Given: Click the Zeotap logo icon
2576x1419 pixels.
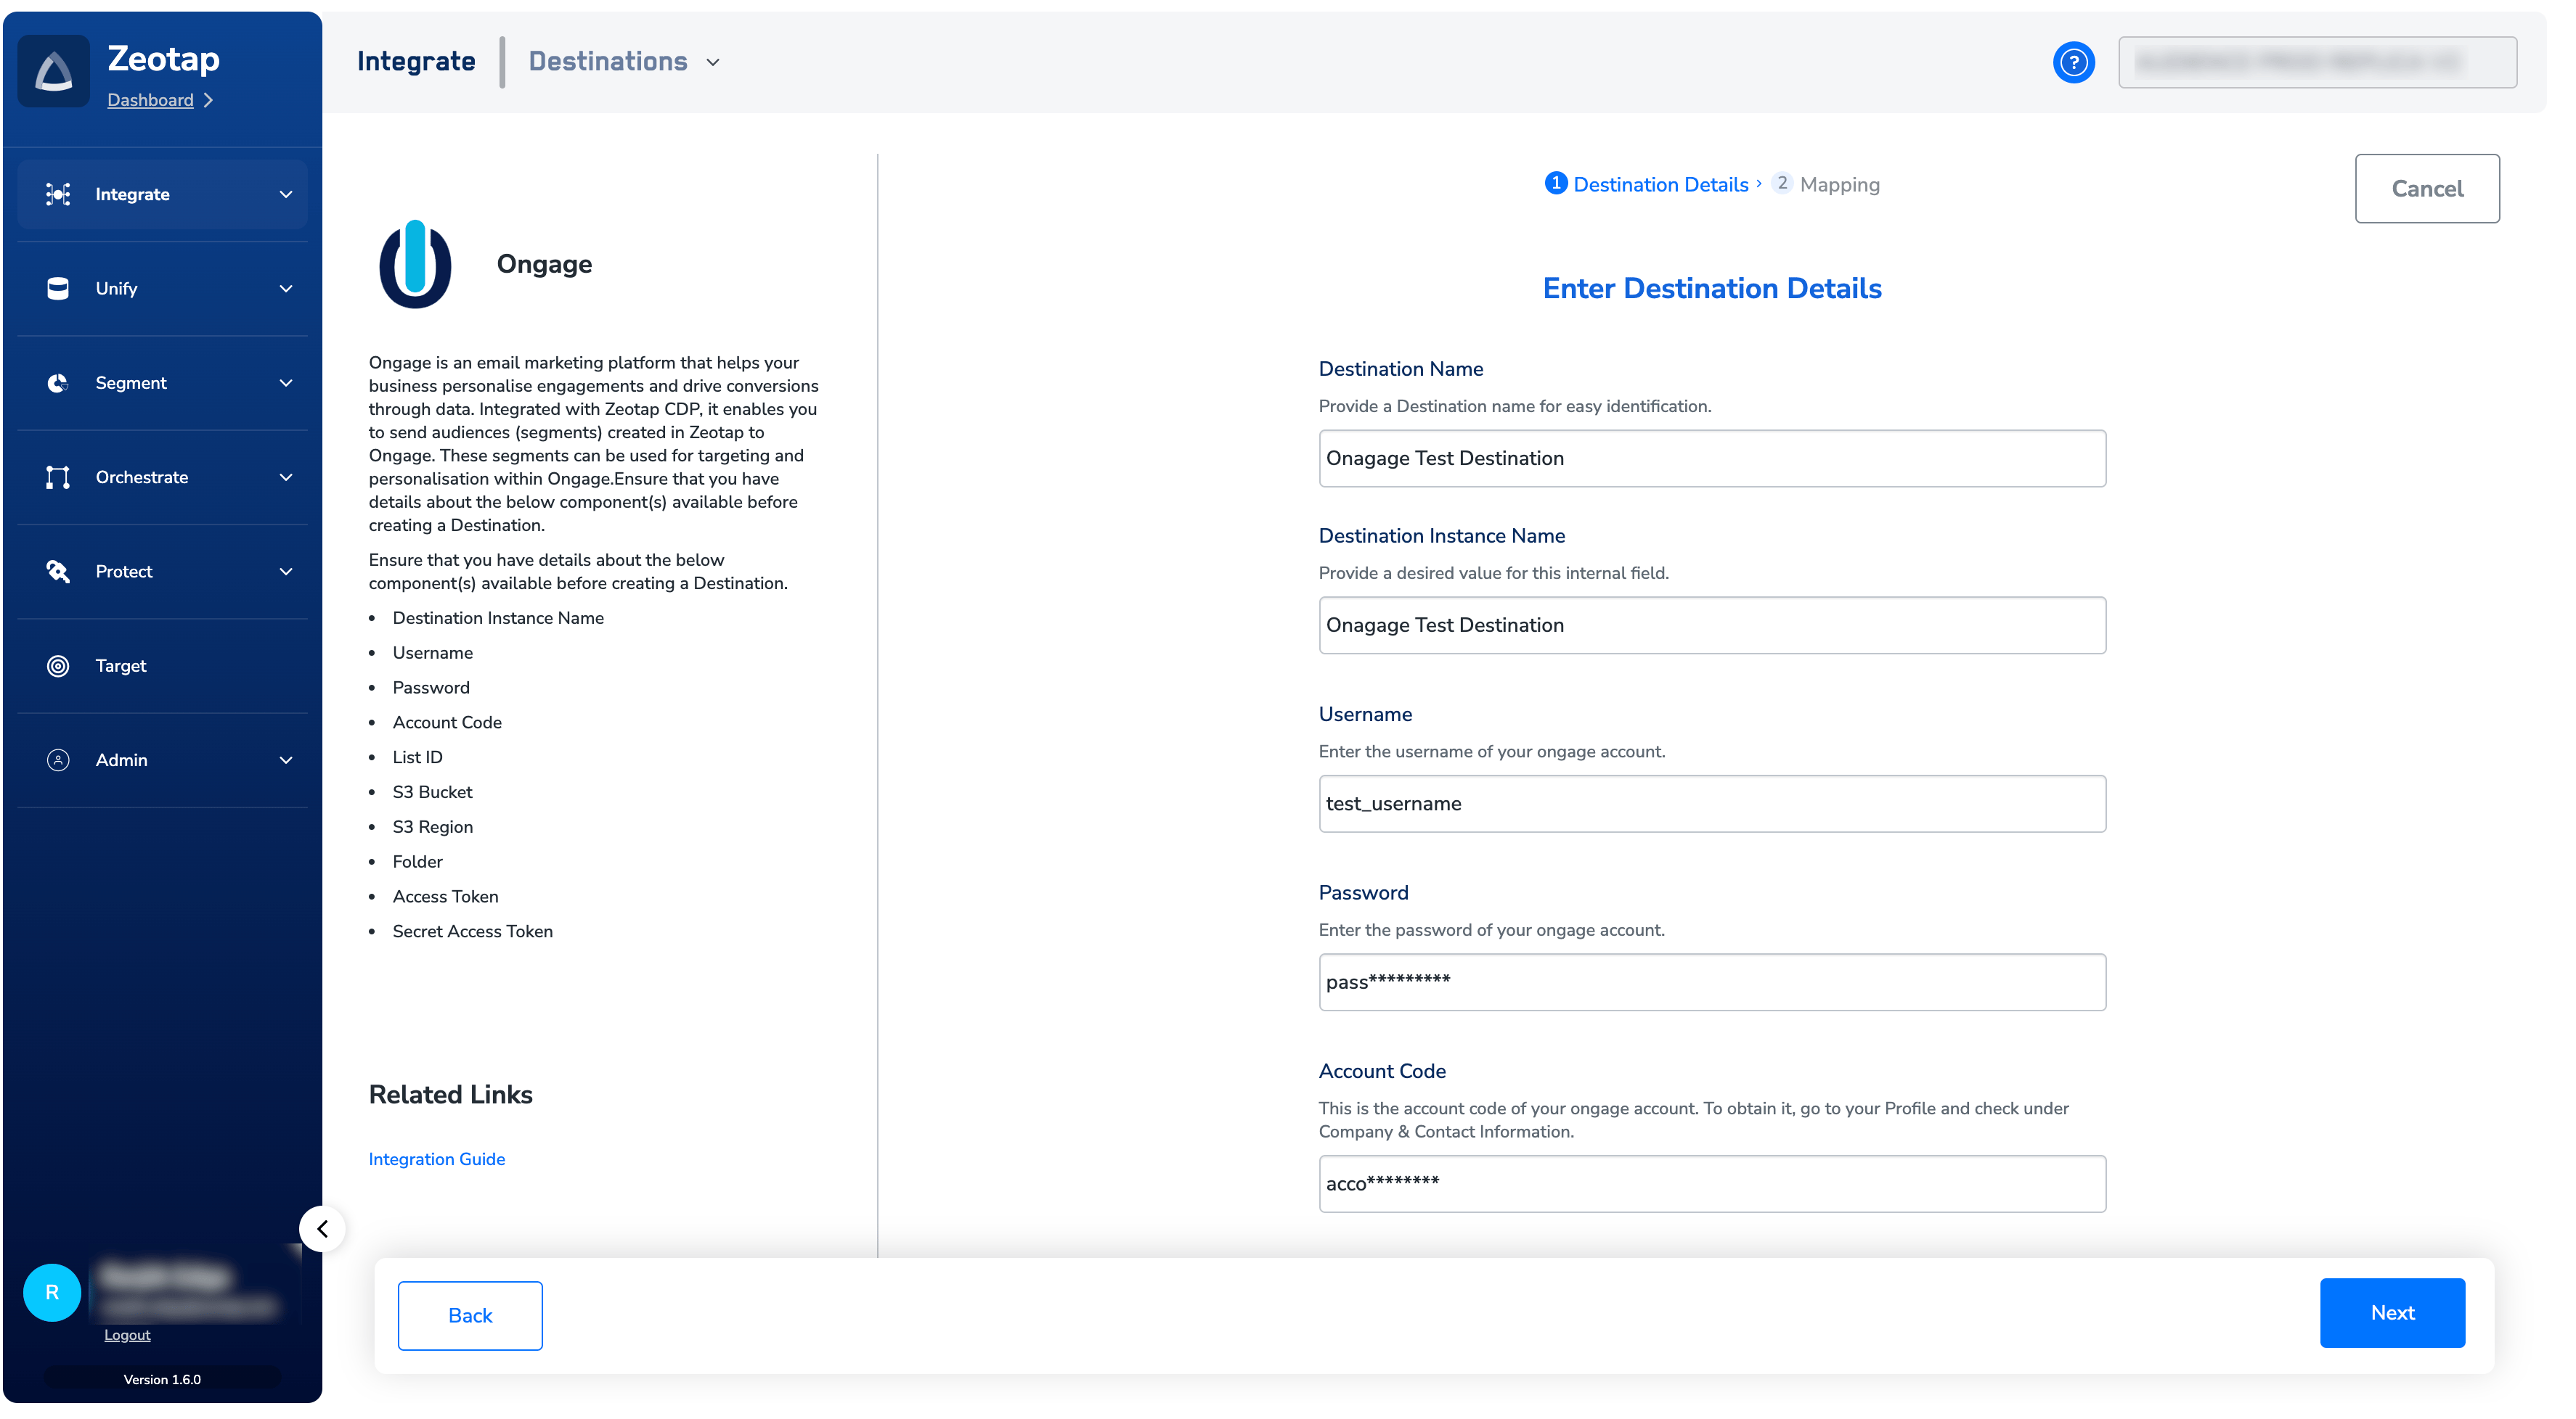Looking at the screenshot, I should point(54,71).
